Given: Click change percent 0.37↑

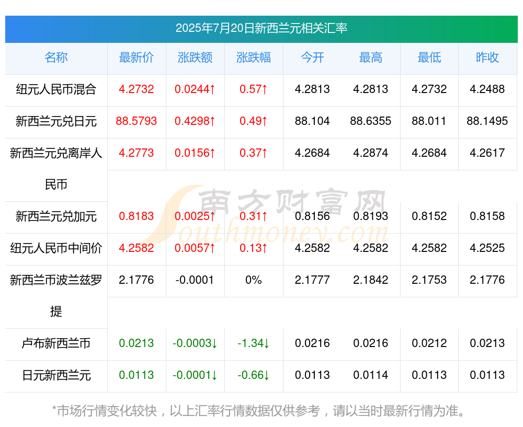Looking at the screenshot, I should pos(254,153).
